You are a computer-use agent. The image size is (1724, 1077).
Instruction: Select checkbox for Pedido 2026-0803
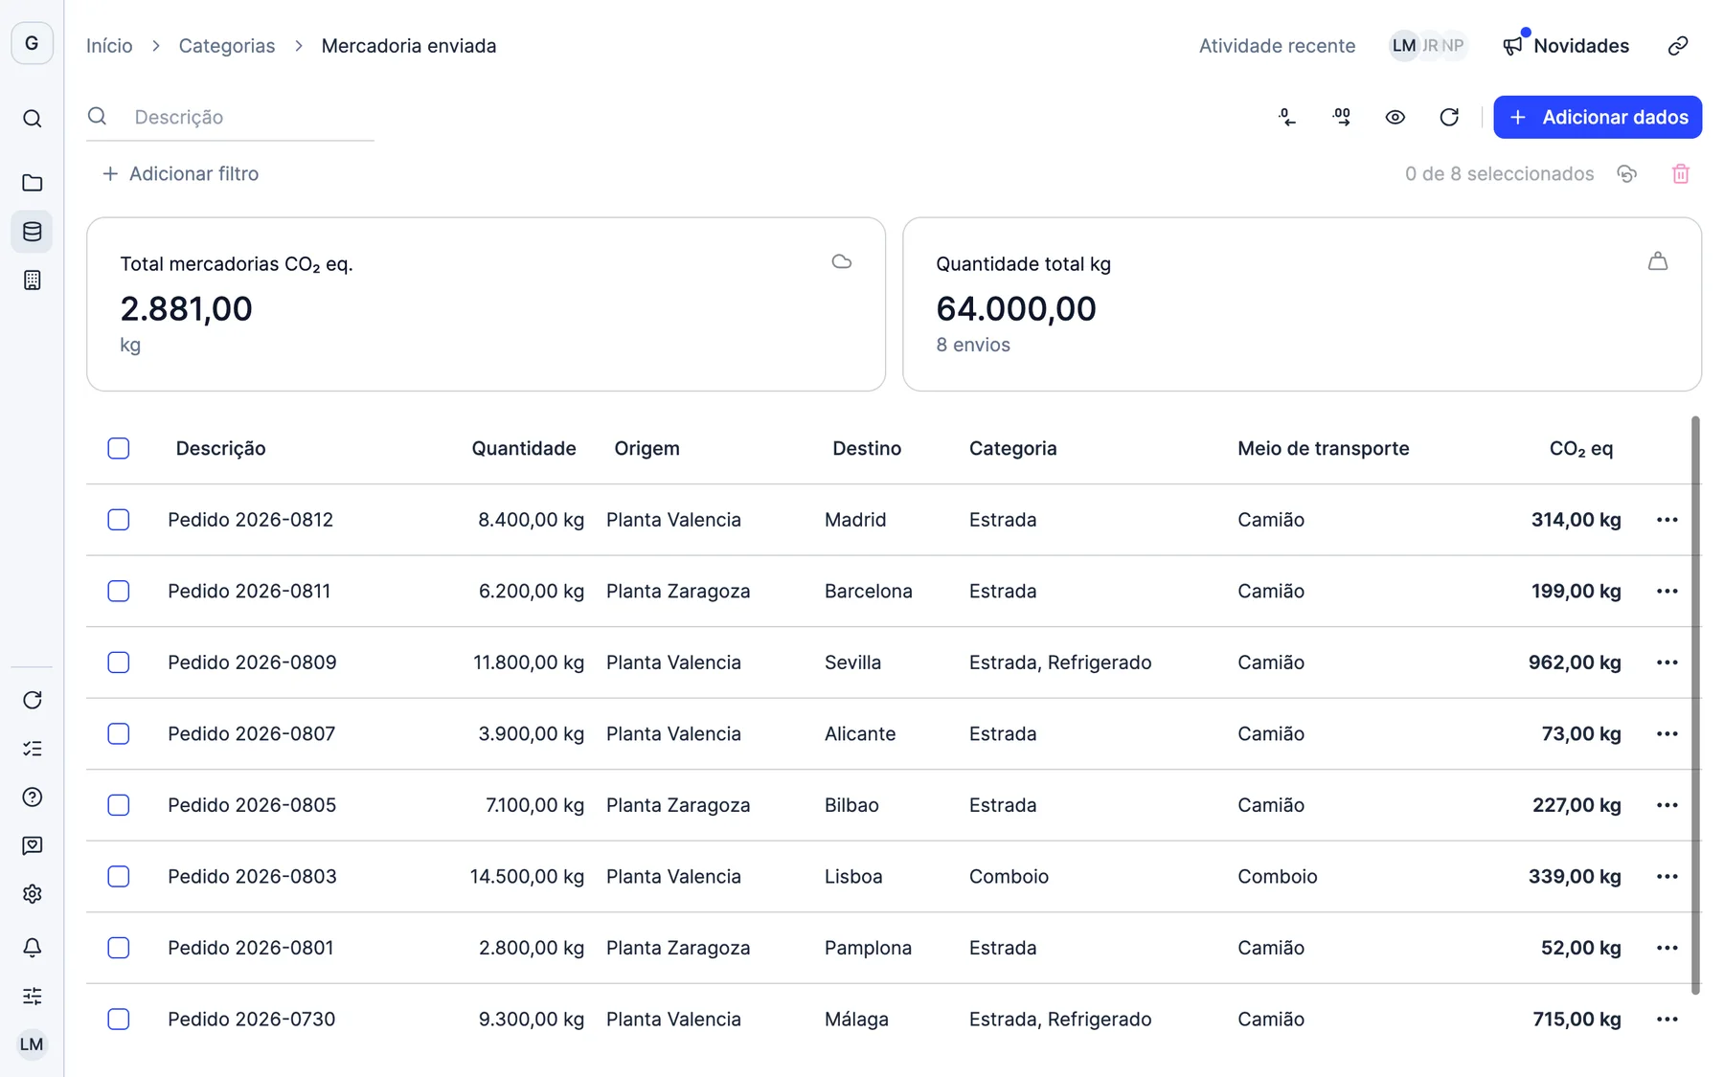(x=119, y=876)
